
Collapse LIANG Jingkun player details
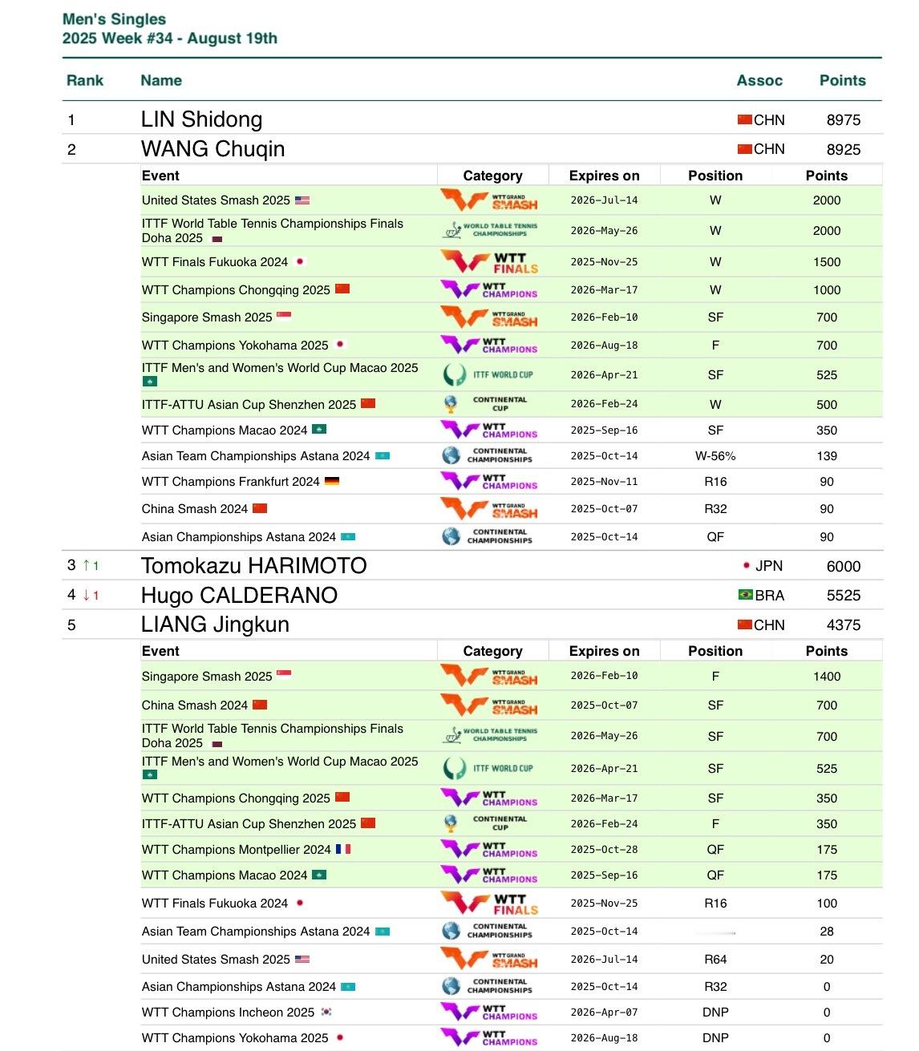pyautogui.click(x=472, y=625)
